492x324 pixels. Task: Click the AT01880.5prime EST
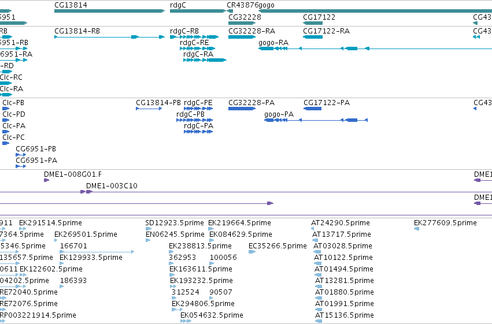click(x=319, y=298)
